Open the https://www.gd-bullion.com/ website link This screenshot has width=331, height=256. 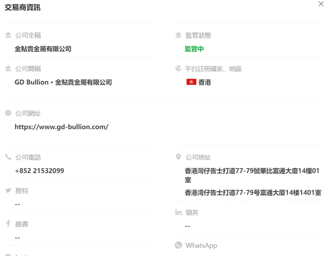point(62,127)
